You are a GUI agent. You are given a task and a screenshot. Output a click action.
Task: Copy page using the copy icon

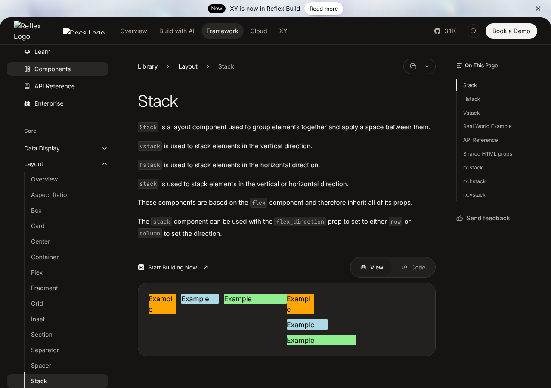[413, 66]
